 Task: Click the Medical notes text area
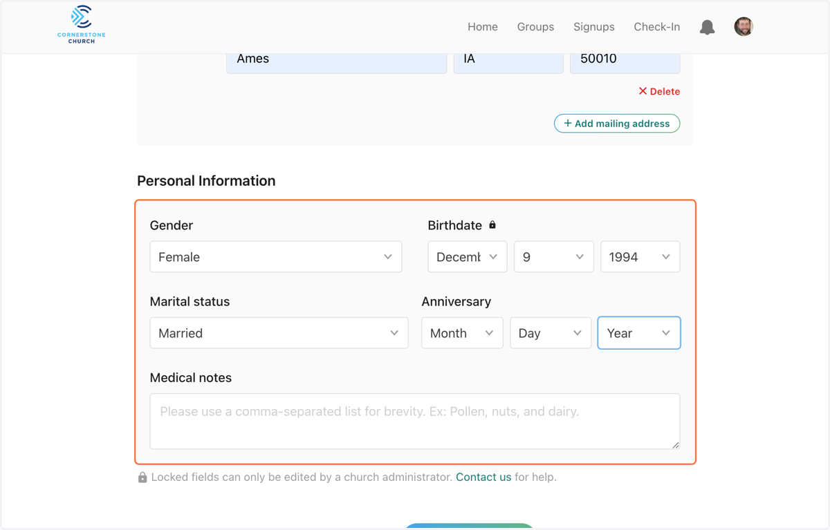coord(415,422)
